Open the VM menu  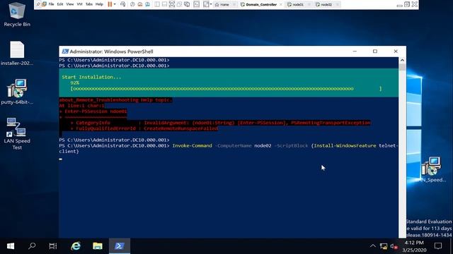[x=79, y=4]
